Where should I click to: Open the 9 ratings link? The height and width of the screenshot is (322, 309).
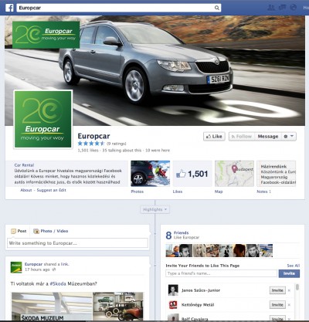(x=117, y=144)
